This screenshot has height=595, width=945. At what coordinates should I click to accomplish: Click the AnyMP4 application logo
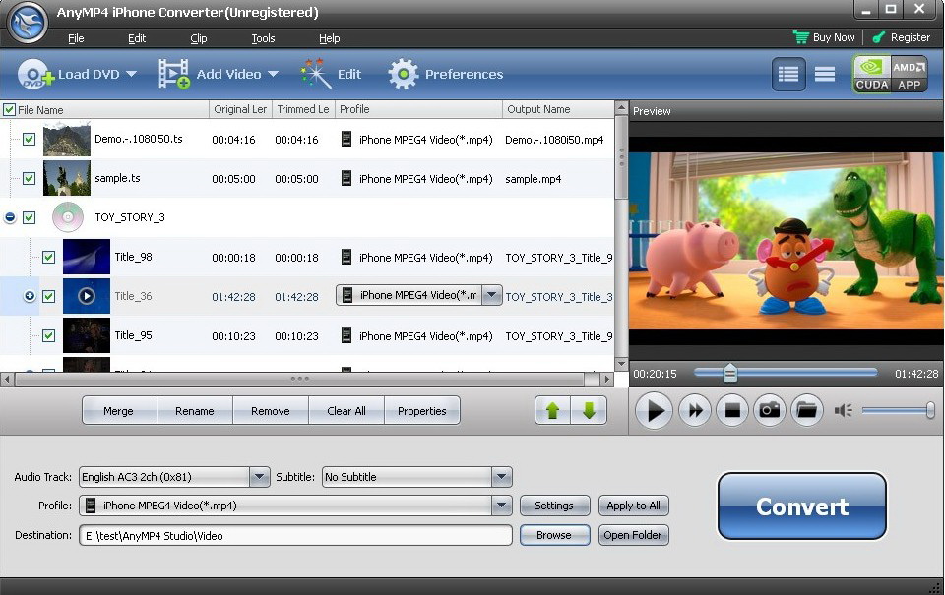coord(28,23)
